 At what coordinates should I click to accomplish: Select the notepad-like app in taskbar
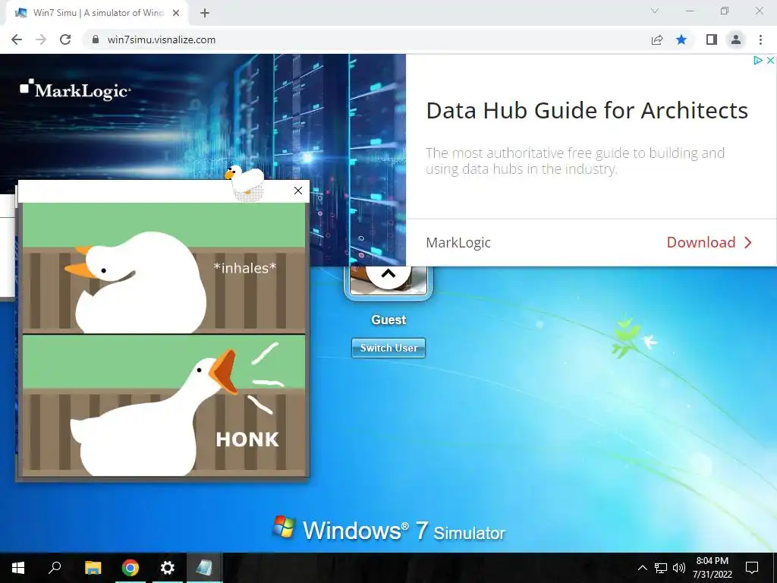pyautogui.click(x=204, y=568)
